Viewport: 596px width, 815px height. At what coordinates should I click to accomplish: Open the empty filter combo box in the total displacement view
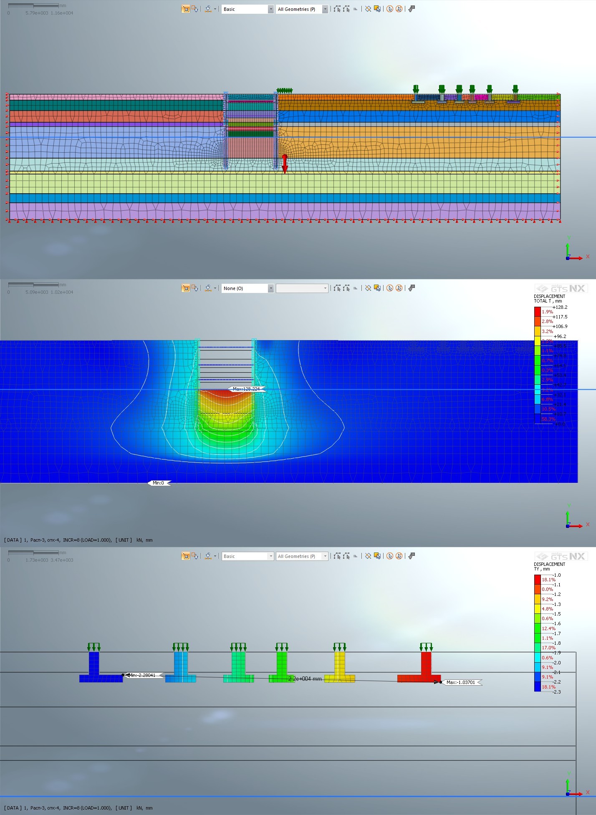pos(302,288)
